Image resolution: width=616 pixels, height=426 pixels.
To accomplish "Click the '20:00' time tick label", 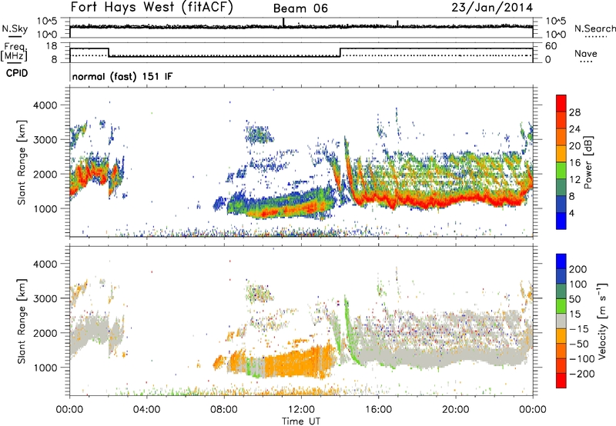I will (x=456, y=409).
